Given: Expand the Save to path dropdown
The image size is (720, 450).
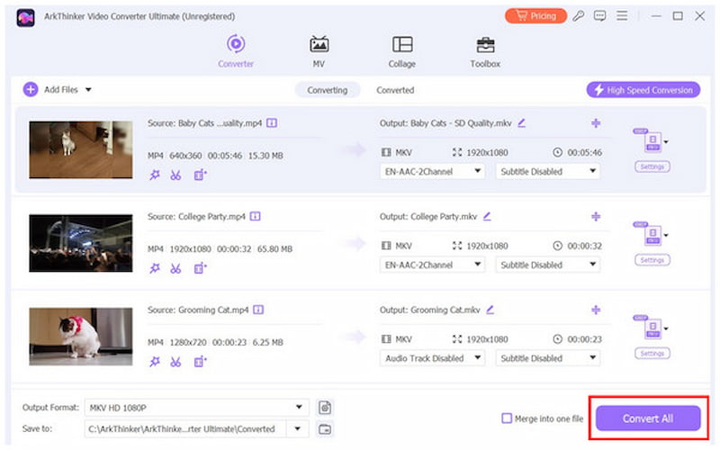Looking at the screenshot, I should (298, 429).
